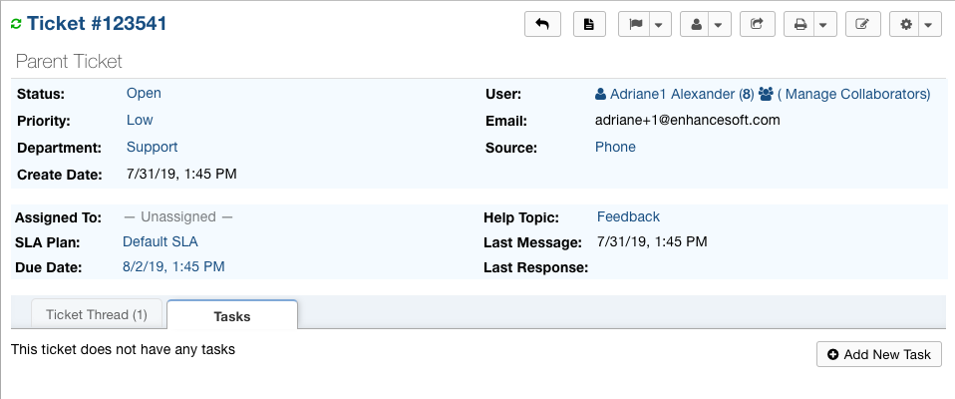This screenshot has height=399, width=955.
Task: Open the gear menu dropdown arrow
Action: (x=929, y=24)
